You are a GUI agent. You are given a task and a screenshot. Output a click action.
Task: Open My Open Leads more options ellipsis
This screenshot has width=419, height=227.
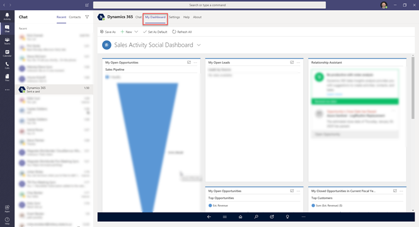point(298,62)
